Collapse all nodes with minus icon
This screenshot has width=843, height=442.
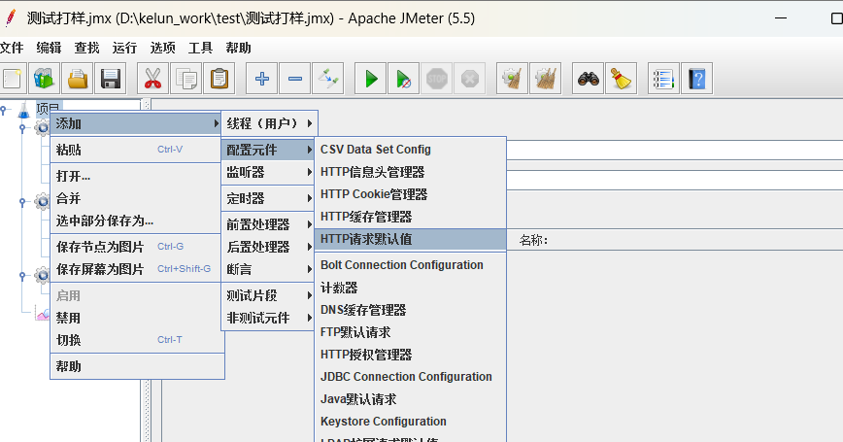tap(294, 79)
